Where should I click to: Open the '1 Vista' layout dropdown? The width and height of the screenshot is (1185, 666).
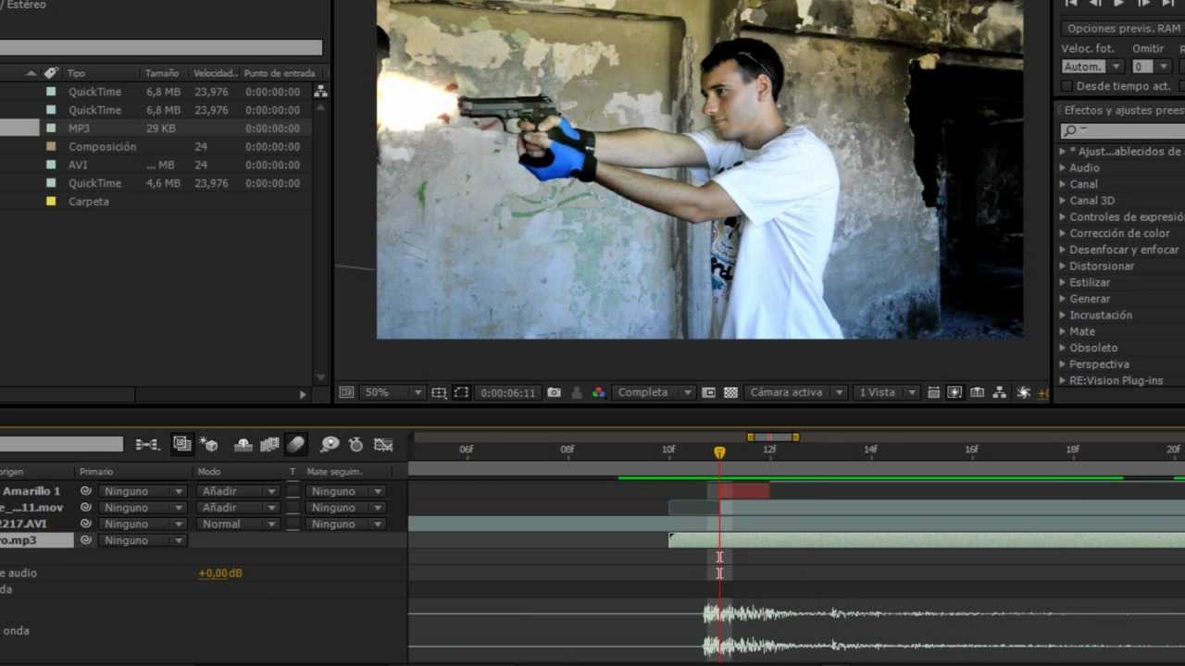point(885,392)
